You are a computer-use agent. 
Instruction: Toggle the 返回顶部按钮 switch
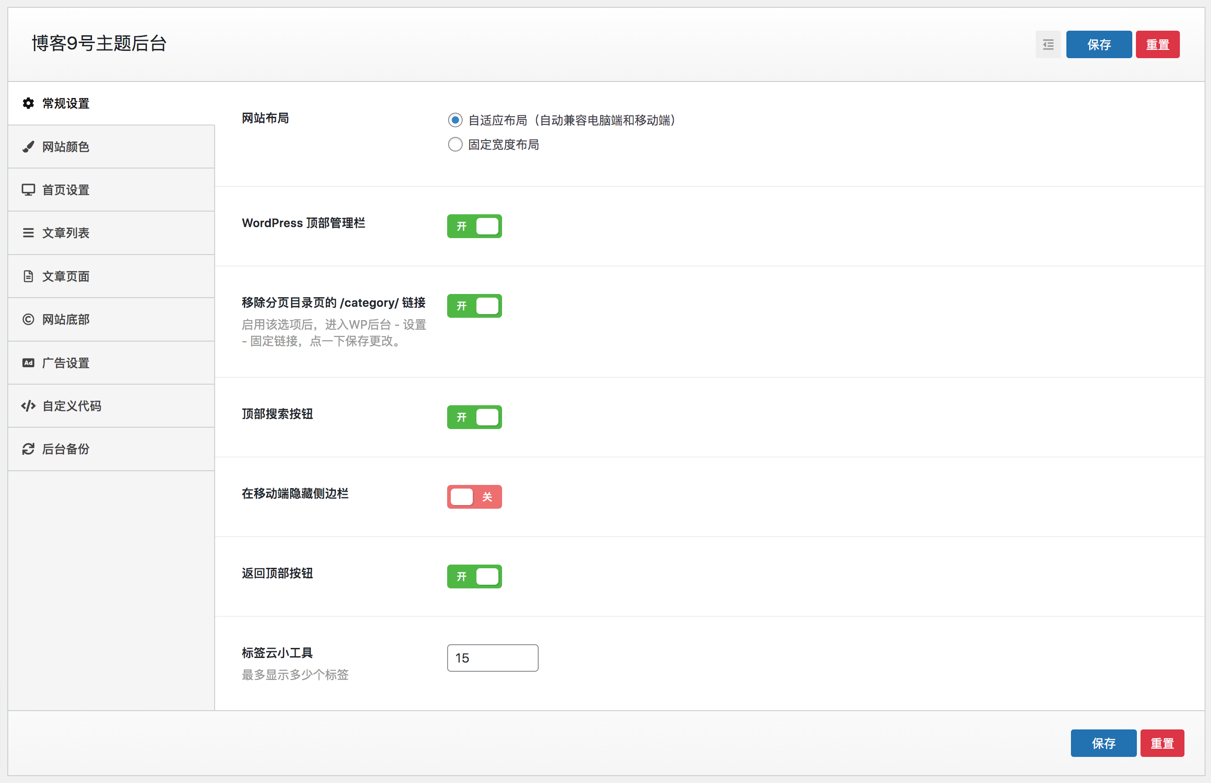click(x=475, y=576)
